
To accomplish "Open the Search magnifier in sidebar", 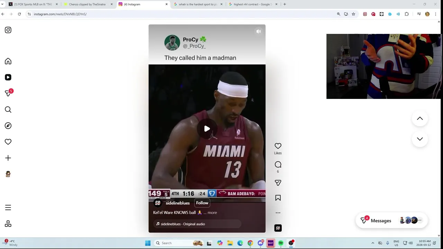I will click(x=8, y=110).
